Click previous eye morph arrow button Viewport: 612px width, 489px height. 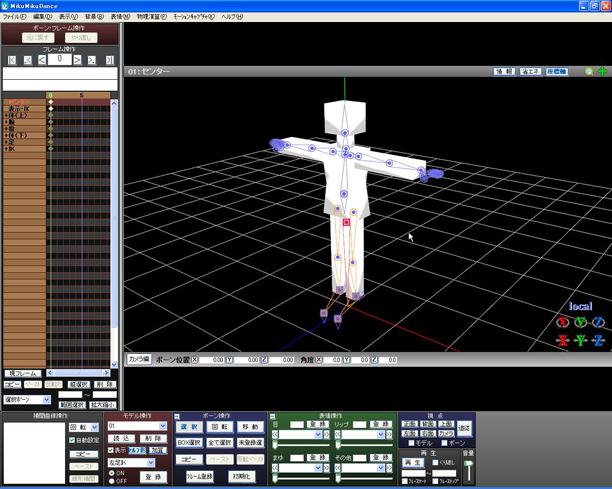coord(275,435)
